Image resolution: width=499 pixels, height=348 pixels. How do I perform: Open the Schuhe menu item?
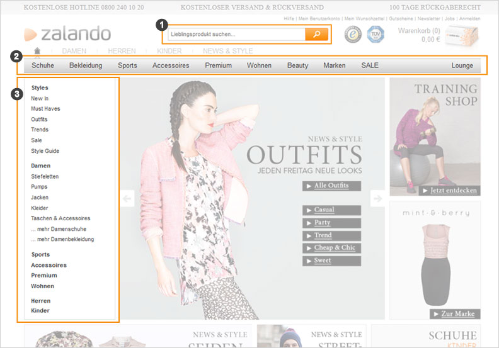[43, 65]
